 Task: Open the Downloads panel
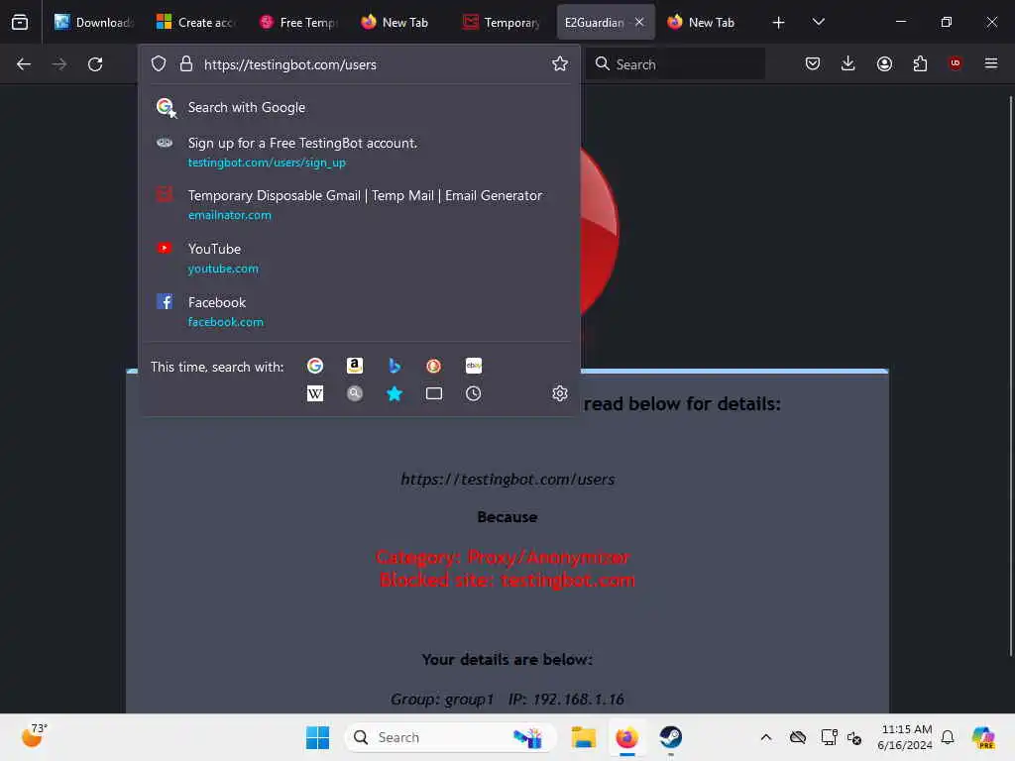pos(848,63)
